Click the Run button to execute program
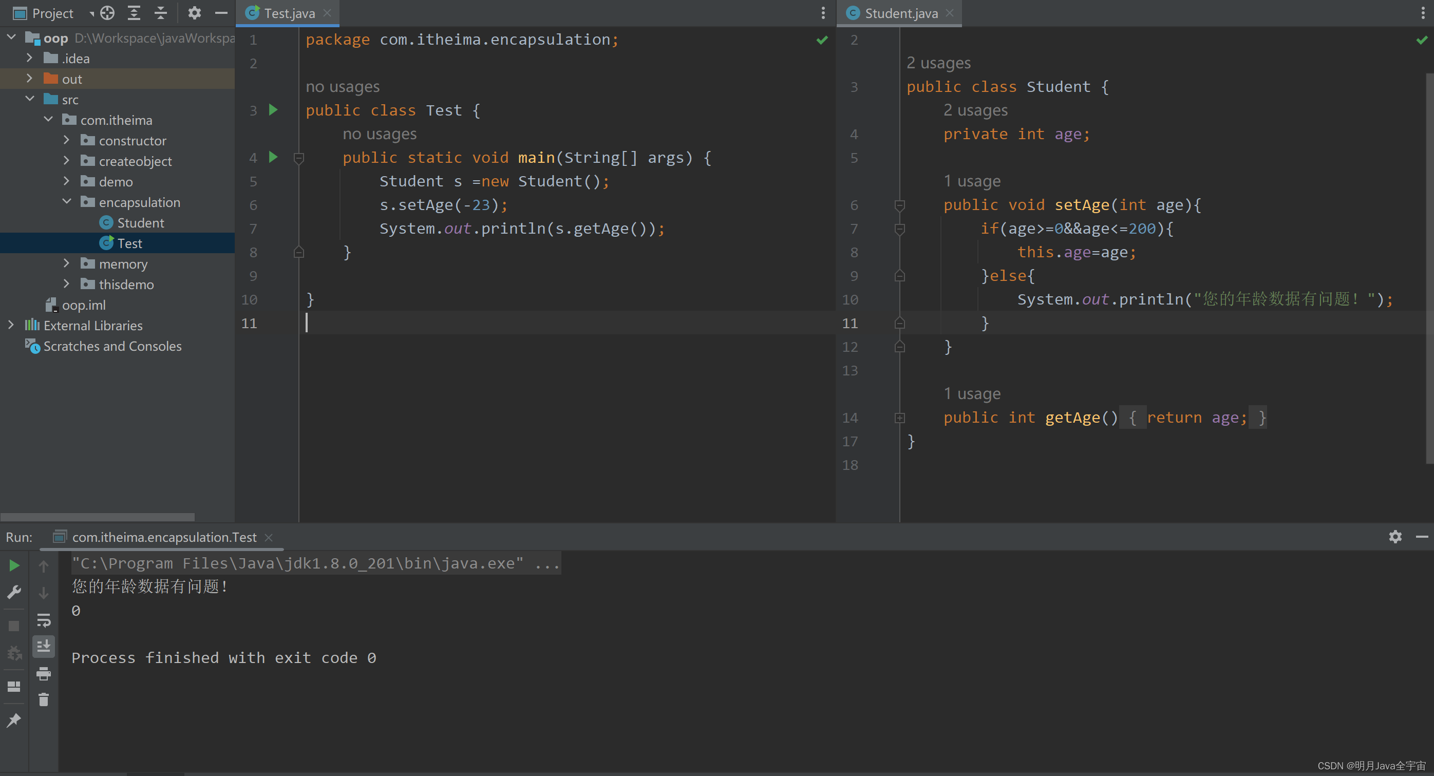The height and width of the screenshot is (776, 1434). [13, 564]
